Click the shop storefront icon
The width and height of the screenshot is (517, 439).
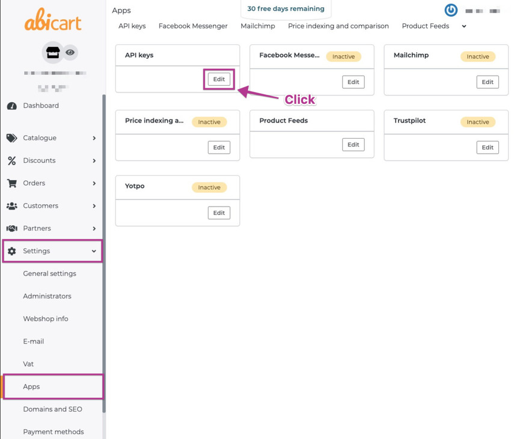(x=51, y=53)
